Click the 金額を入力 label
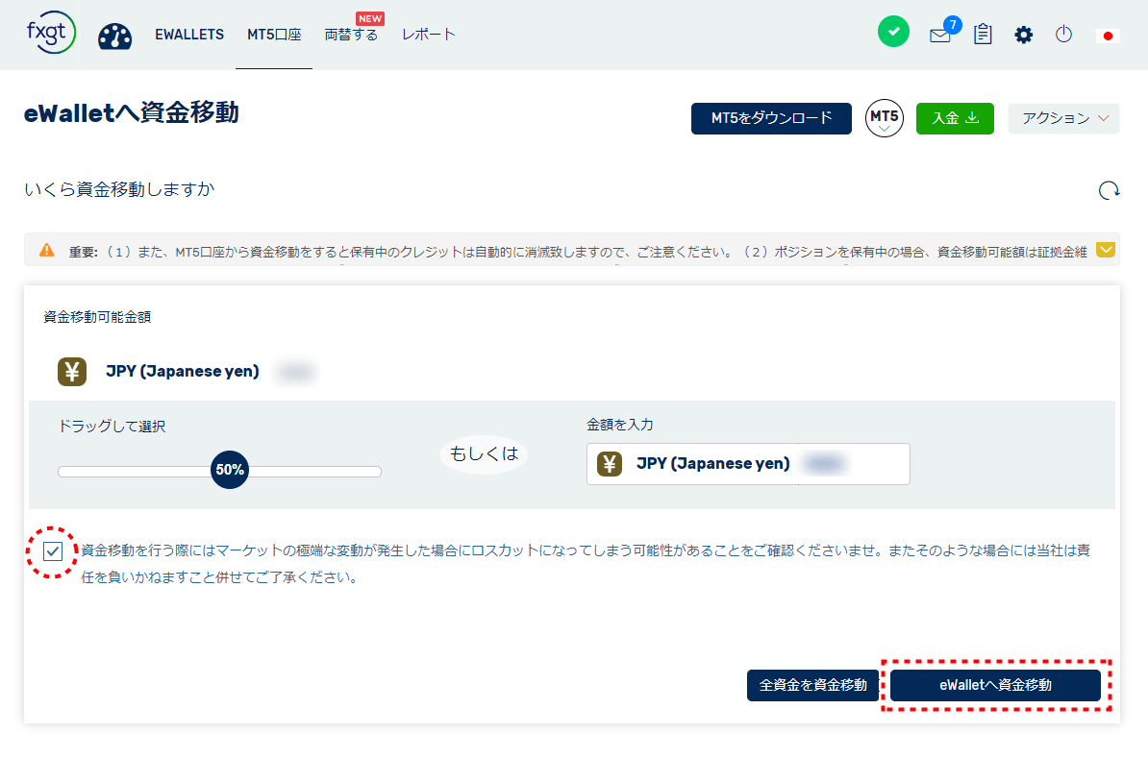1148x758 pixels. coord(620,425)
